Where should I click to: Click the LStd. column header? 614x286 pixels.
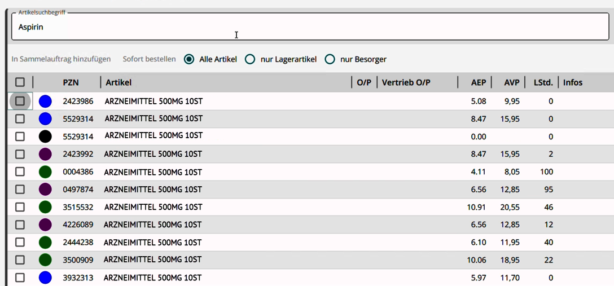(x=543, y=82)
